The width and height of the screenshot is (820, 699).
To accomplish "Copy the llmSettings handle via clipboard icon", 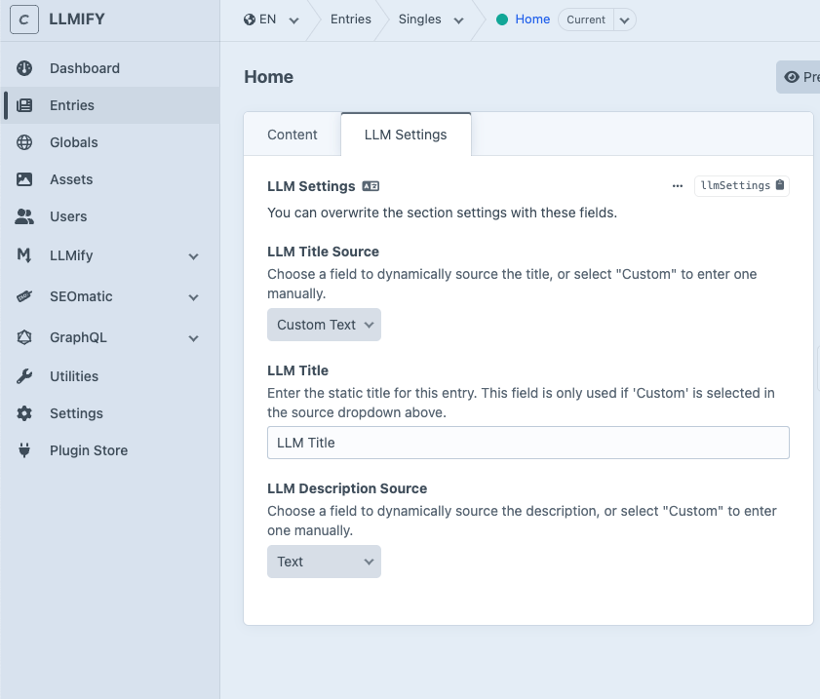I will [780, 185].
